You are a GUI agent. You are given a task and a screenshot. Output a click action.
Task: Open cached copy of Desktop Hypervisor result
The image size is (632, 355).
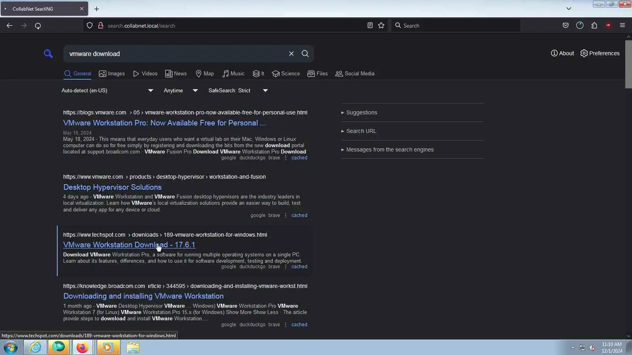(299, 215)
